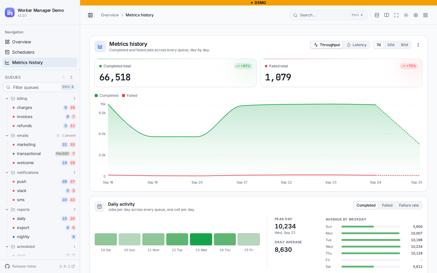Screen dimensions: 437x273
Task: Collapse the sidebar panel toggle icon
Action: coord(90,15)
